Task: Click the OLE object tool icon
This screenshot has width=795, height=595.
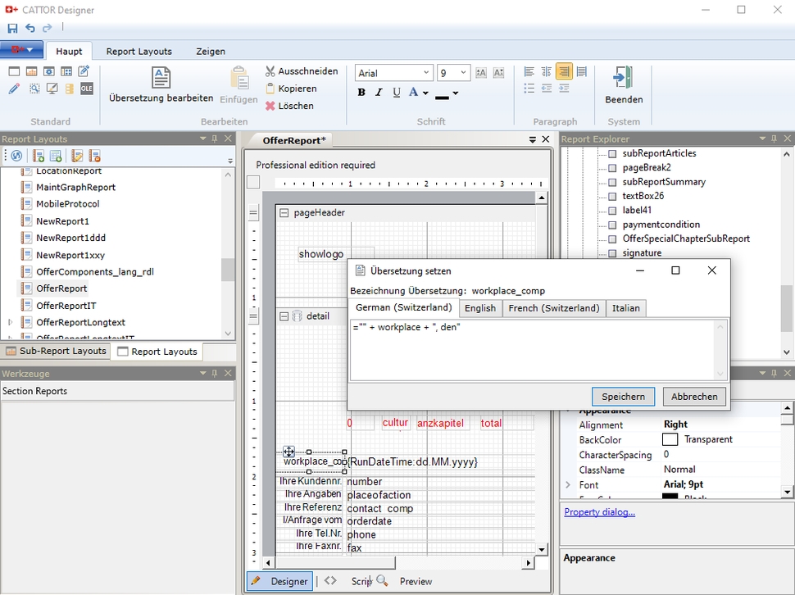Action: (x=86, y=89)
